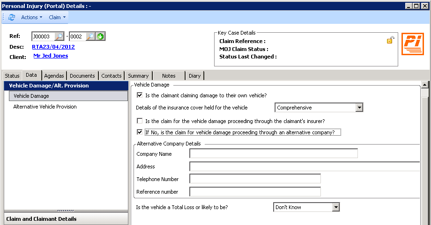Minimize the Personal Injury details window
The width and height of the screenshot is (431, 225).
(409, 6)
